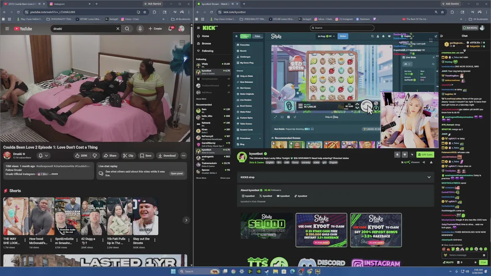The height and width of the screenshot is (276, 491).
Task: Click the Kick search box
Action: pos(342,28)
